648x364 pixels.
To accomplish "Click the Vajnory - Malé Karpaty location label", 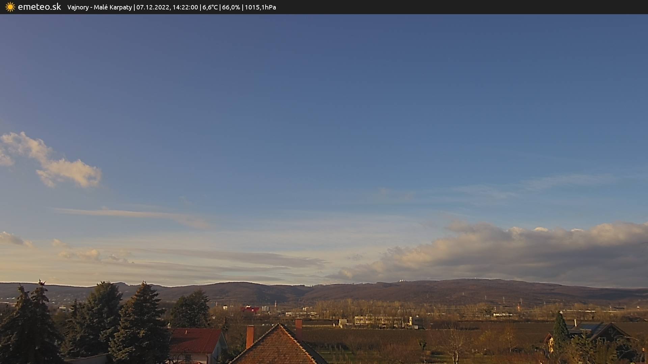I will click(x=100, y=7).
